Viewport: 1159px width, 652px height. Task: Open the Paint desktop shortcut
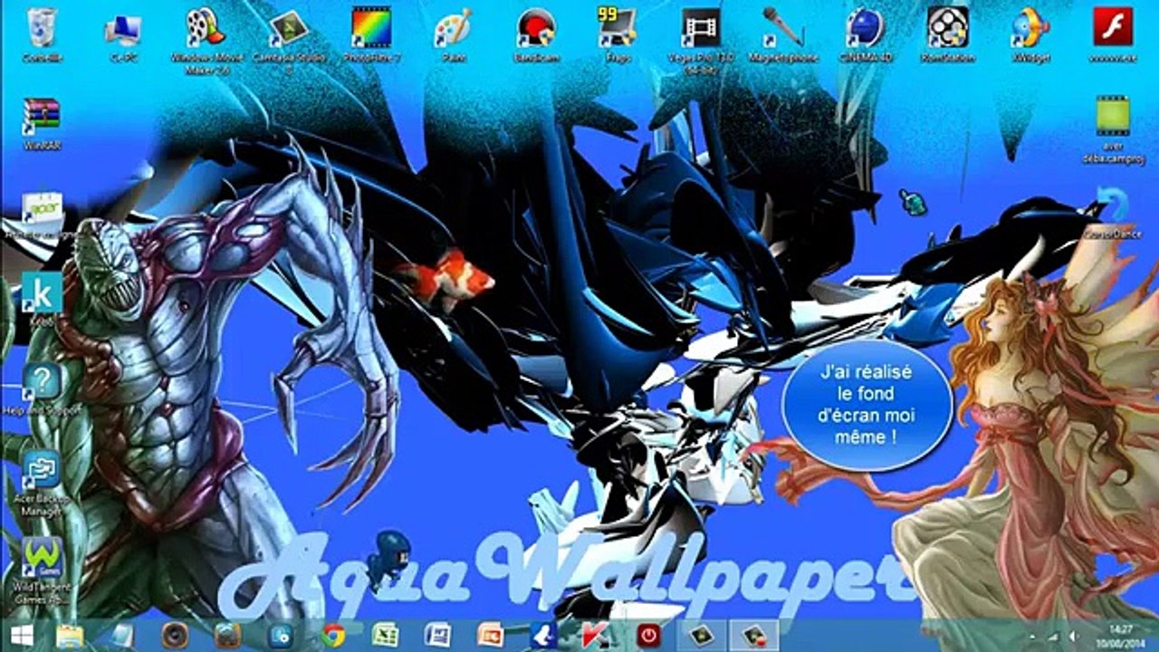tap(452, 34)
